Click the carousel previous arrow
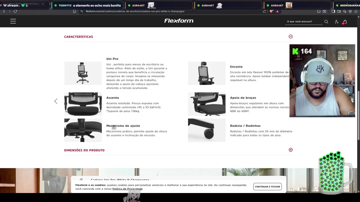360x202 pixels. click(x=56, y=101)
